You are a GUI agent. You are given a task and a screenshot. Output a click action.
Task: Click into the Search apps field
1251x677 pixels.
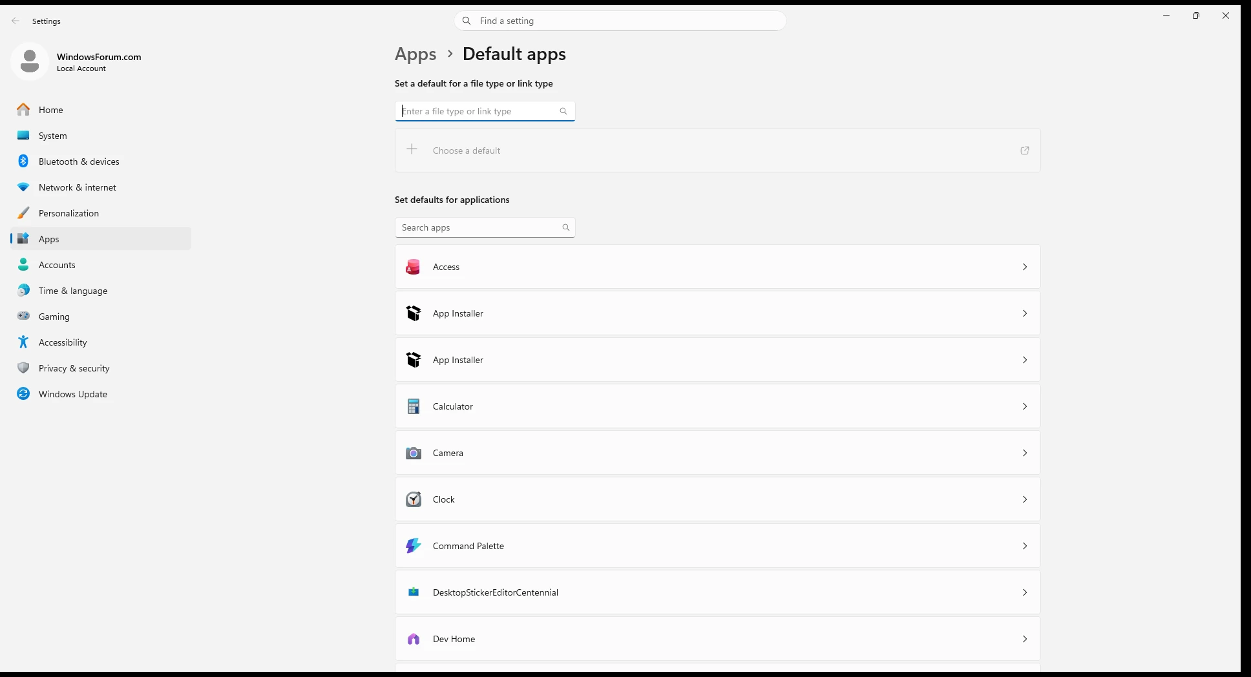[x=485, y=227]
